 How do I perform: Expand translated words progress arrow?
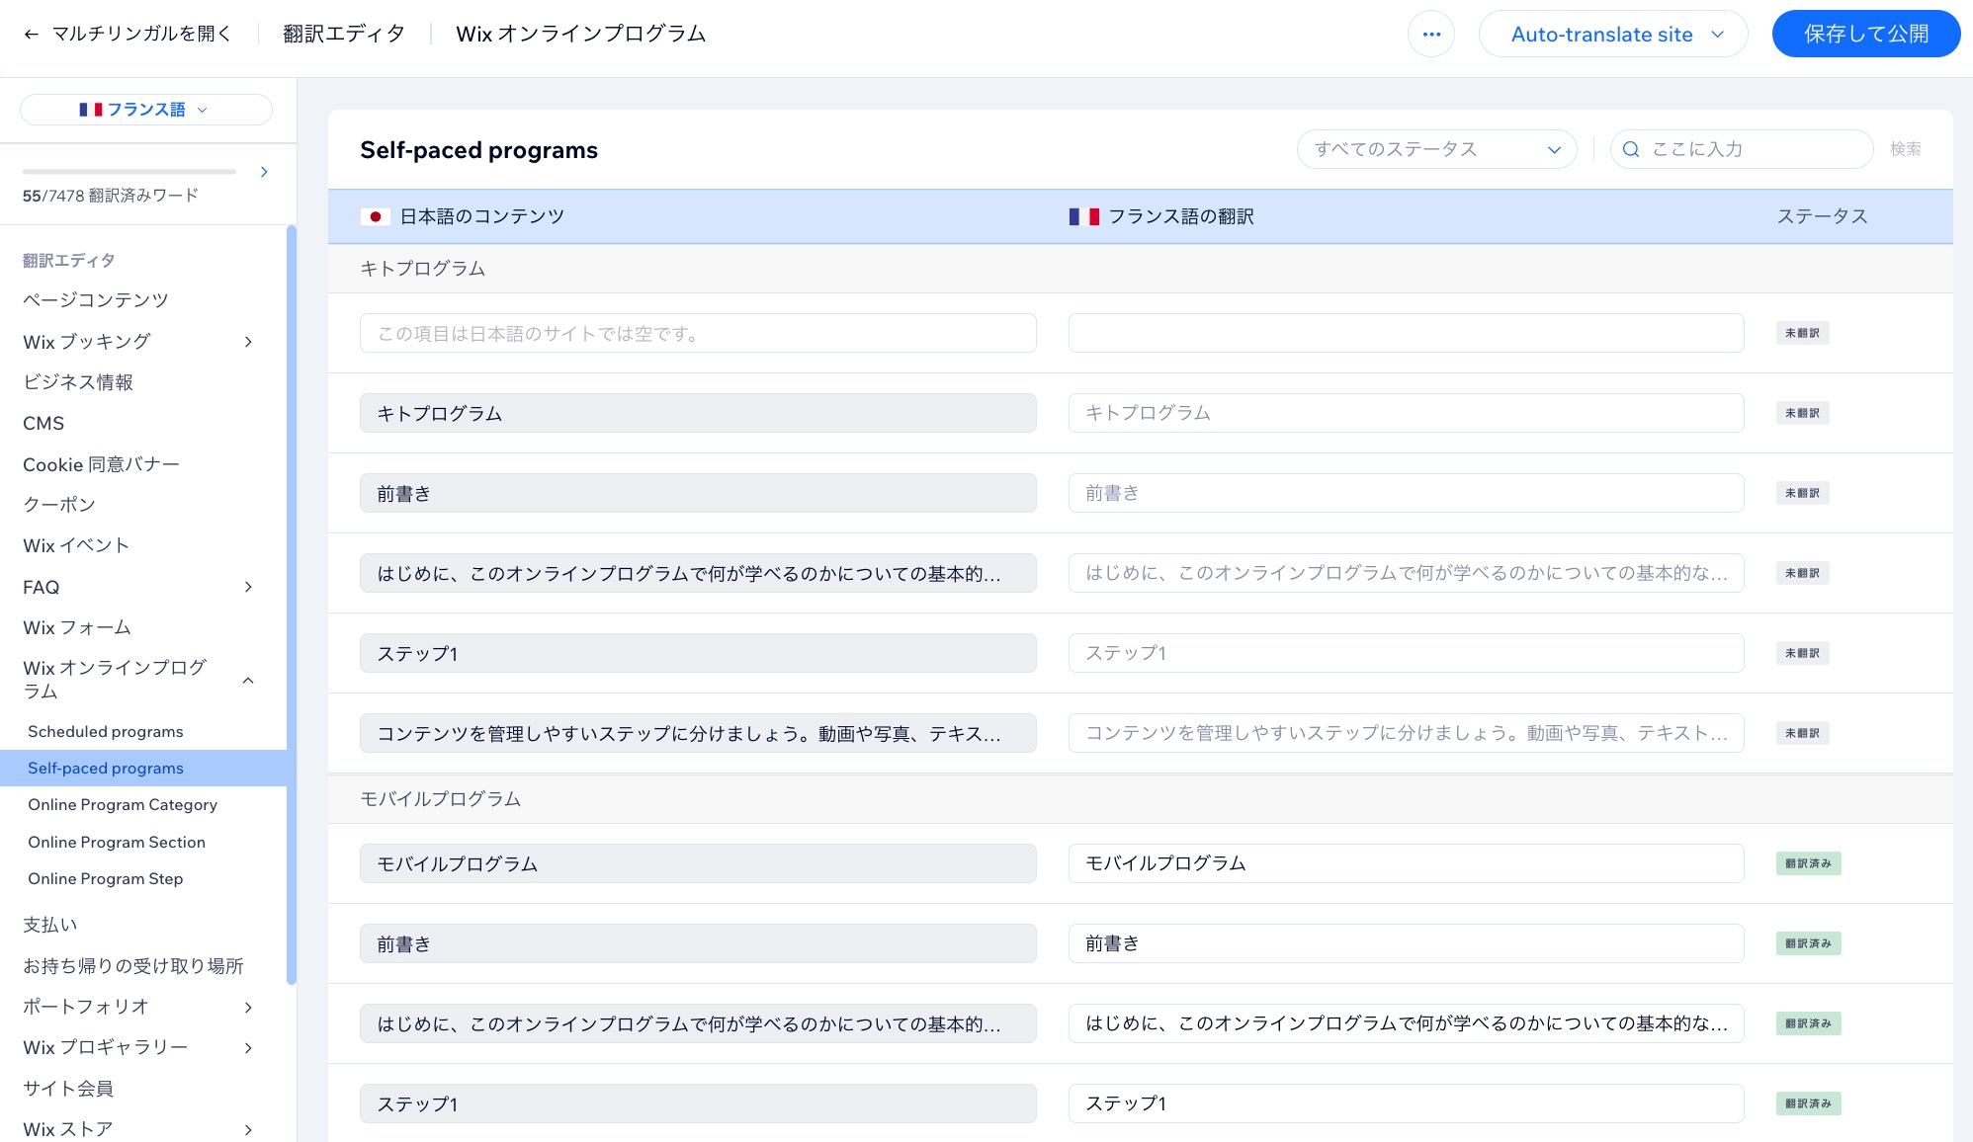pos(264,172)
